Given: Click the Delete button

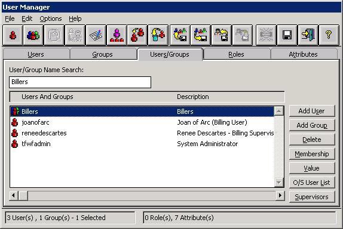Looking at the screenshot, I should point(312,140).
